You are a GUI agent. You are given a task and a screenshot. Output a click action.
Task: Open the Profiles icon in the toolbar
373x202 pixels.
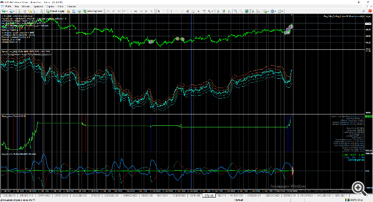click(11, 11)
